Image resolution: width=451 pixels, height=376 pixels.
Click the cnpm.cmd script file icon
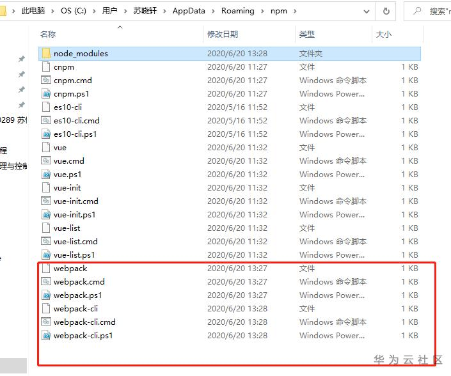click(46, 80)
